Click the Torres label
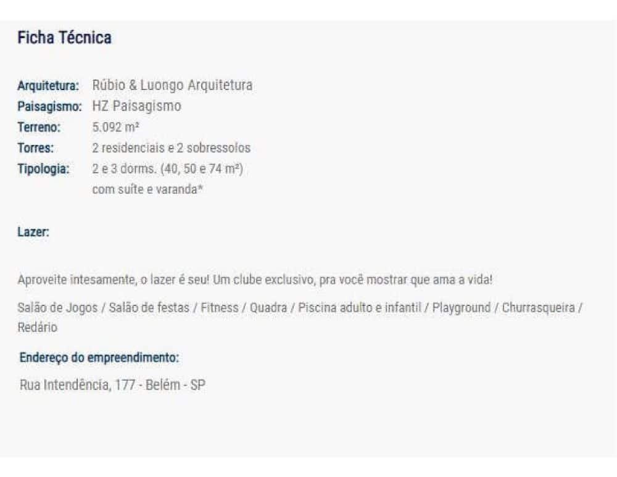 [36, 149]
